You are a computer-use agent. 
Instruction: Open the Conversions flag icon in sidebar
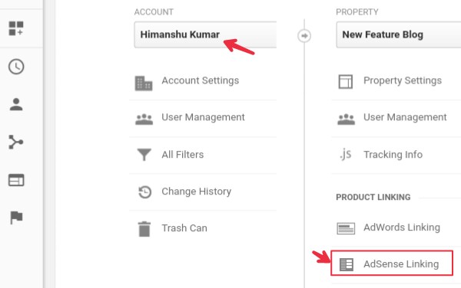pos(16,218)
